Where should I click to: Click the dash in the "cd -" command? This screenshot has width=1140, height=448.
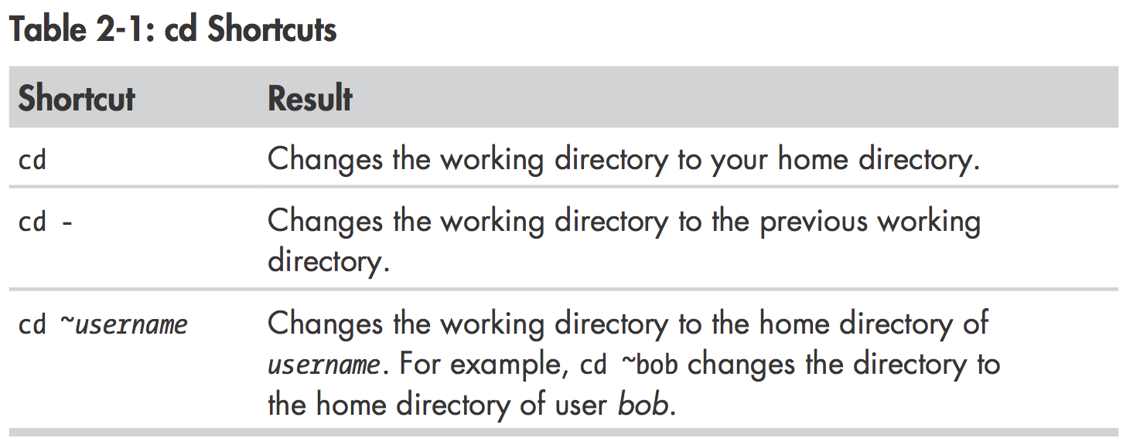coord(67,223)
